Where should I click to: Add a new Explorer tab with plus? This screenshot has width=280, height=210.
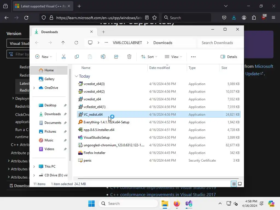103,32
